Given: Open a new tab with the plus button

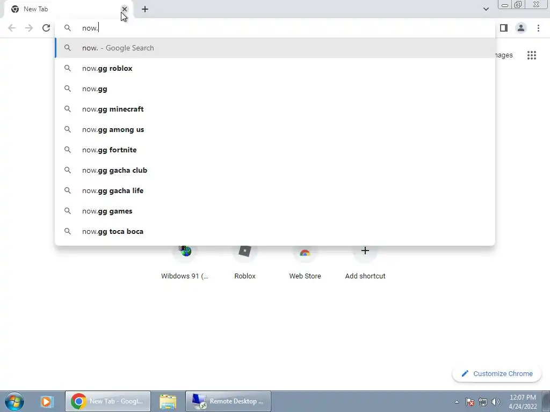Looking at the screenshot, I should 145,9.
